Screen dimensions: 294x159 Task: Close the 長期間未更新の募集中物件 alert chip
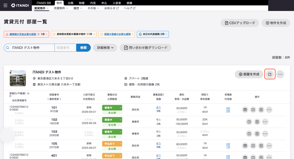[94, 34]
